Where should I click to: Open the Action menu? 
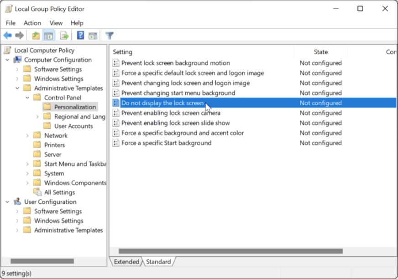pyautogui.click(x=32, y=22)
